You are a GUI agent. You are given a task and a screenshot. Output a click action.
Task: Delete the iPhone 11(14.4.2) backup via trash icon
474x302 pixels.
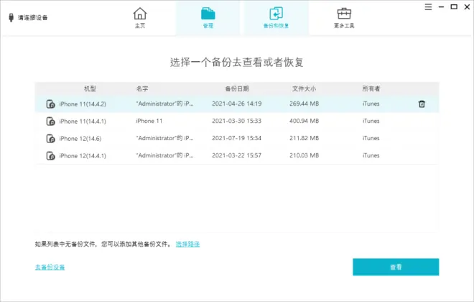(422, 104)
